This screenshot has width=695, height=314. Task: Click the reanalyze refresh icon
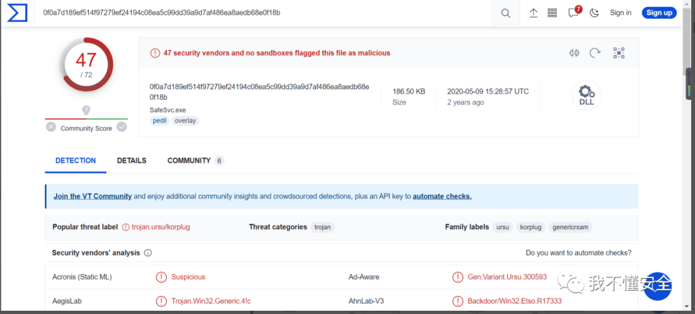pyautogui.click(x=595, y=53)
